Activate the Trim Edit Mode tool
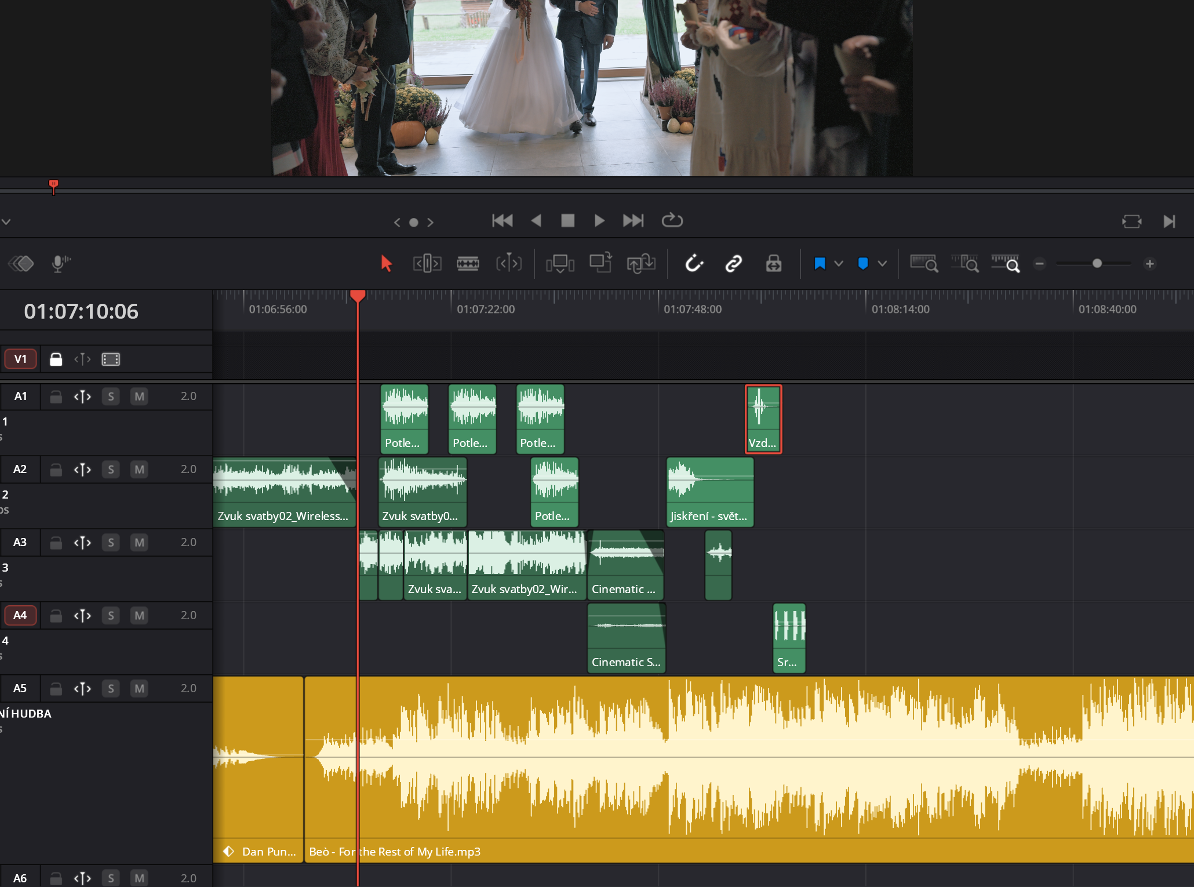1194x887 pixels. click(x=427, y=264)
